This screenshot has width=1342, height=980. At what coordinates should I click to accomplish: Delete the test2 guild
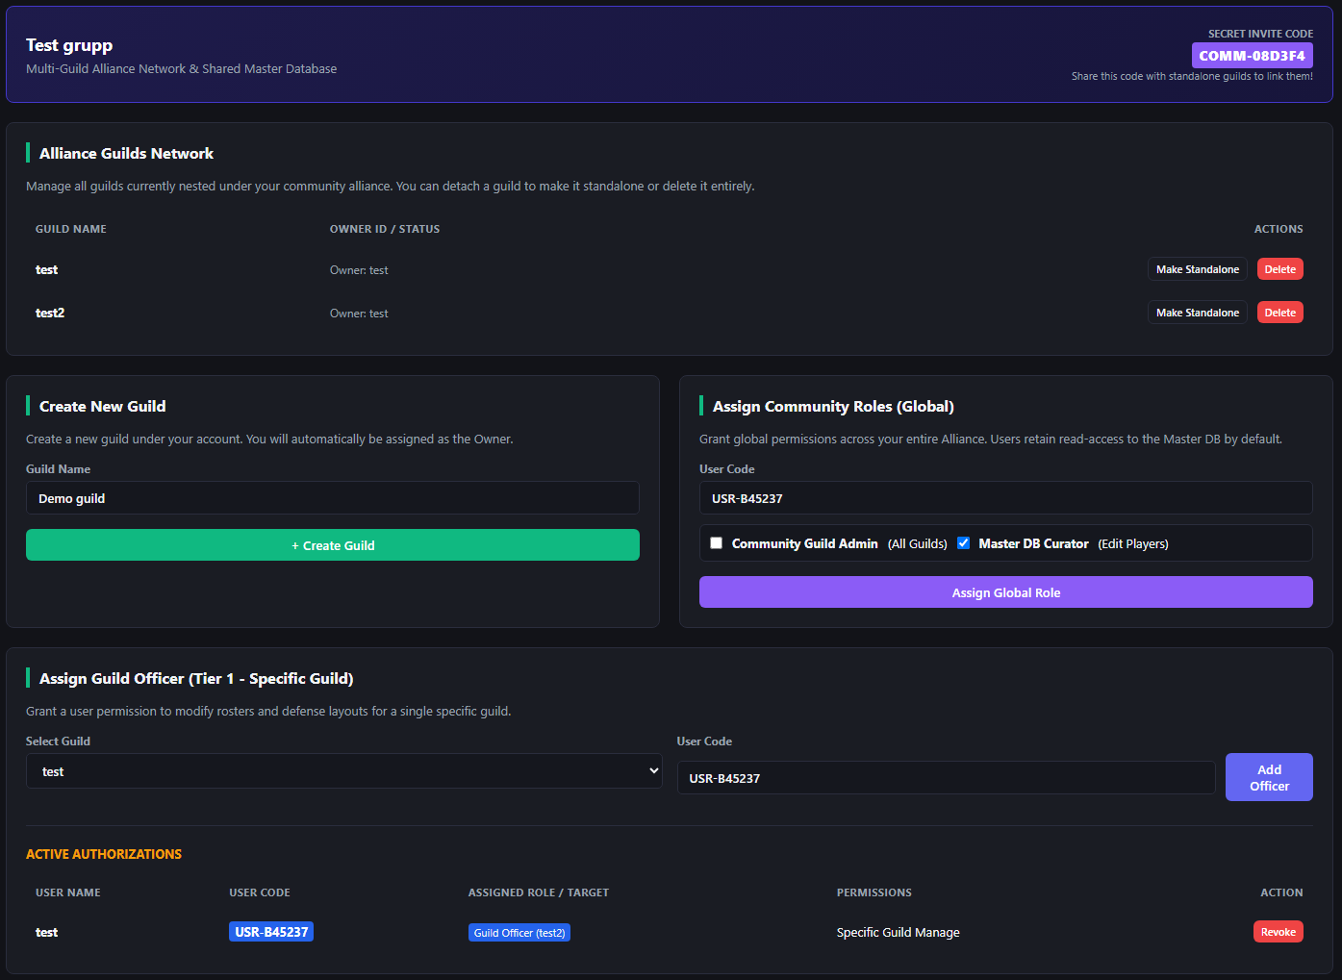click(x=1280, y=313)
